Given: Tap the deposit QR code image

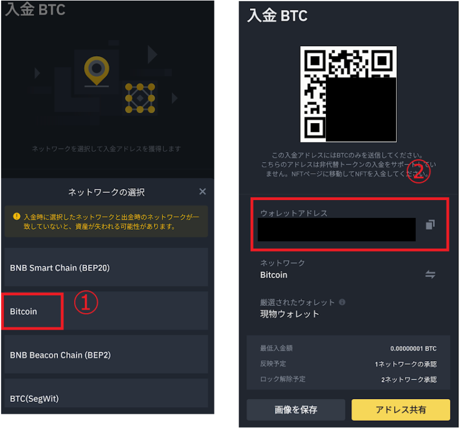Looking at the screenshot, I should (348, 94).
